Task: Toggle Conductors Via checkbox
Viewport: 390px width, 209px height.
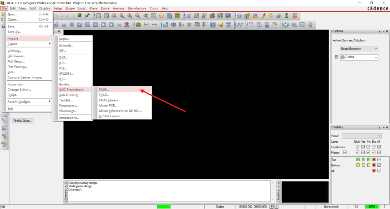Action: (363, 147)
